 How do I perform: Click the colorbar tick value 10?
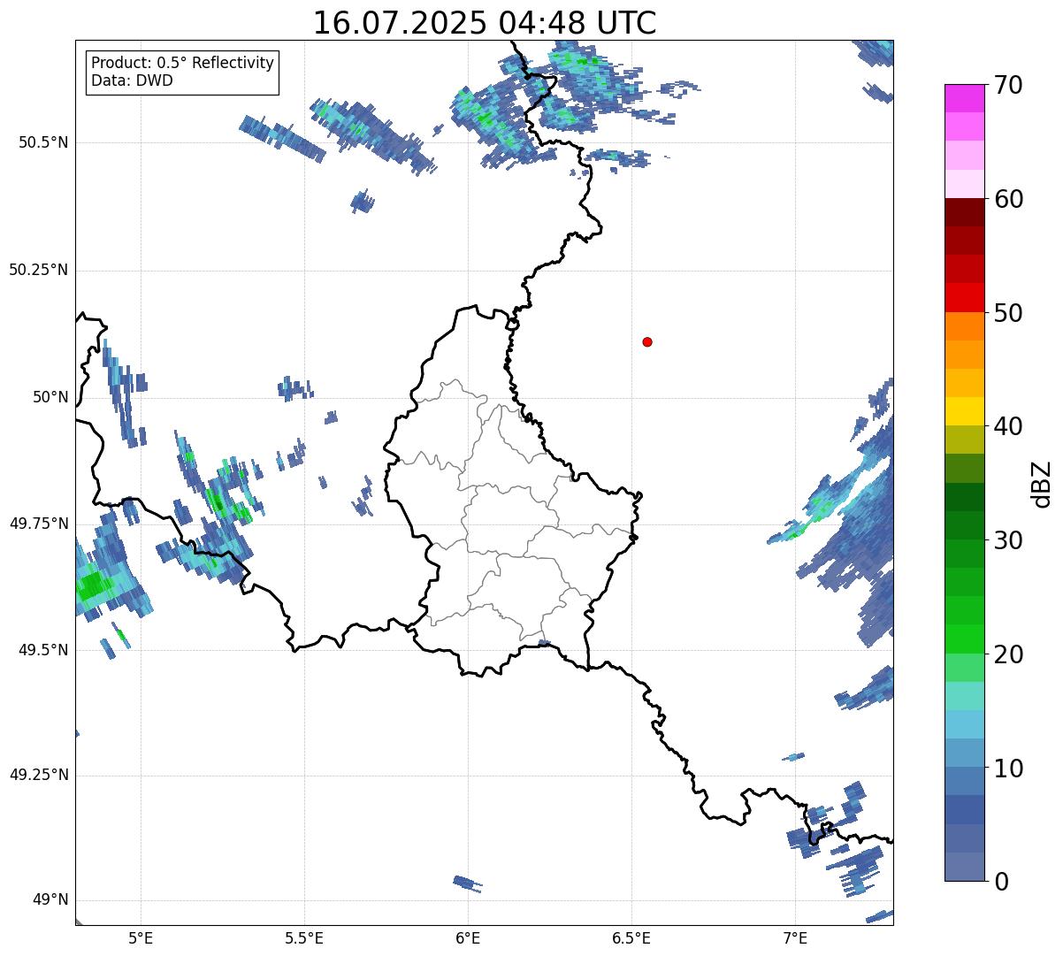1008,769
